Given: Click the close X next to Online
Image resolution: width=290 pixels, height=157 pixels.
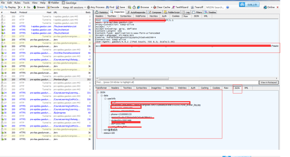Looking at the screenshot, I should 277,7.
